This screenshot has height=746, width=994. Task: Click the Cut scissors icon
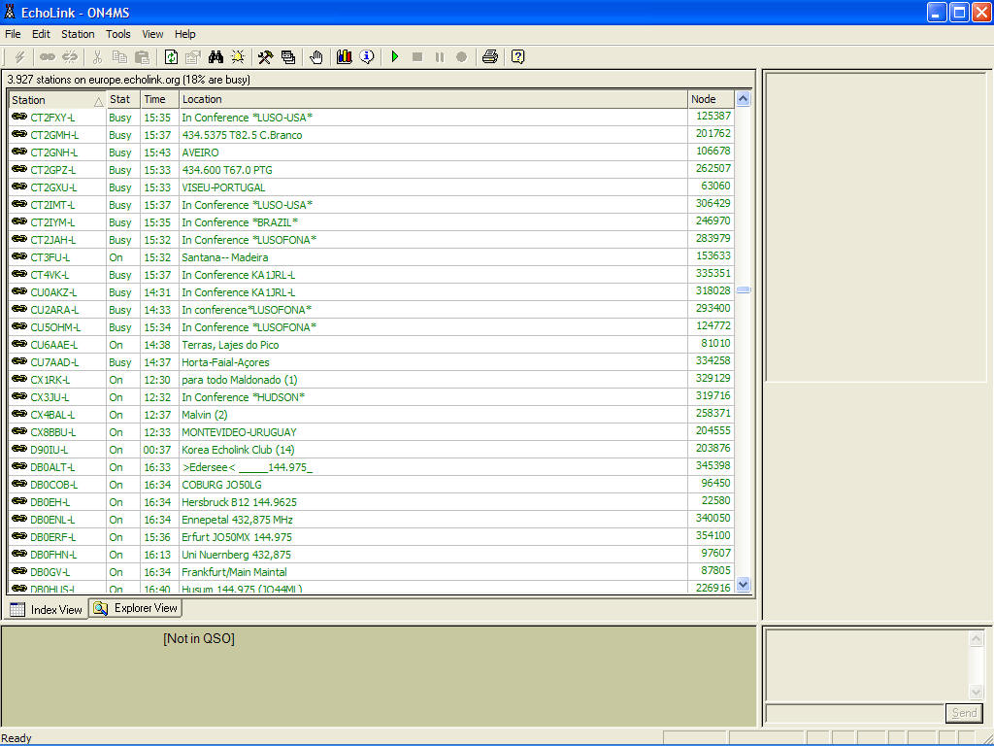click(x=97, y=57)
